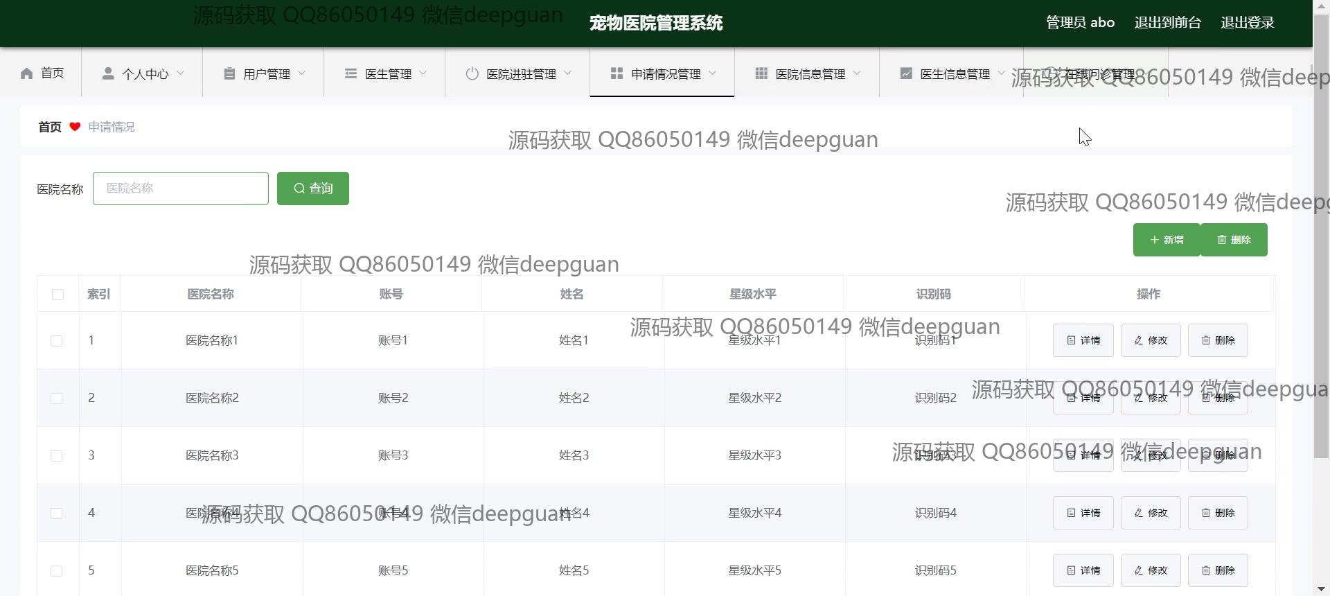Expand the 用户管理 dropdown arrow
The height and width of the screenshot is (596, 1330).
pyautogui.click(x=302, y=73)
